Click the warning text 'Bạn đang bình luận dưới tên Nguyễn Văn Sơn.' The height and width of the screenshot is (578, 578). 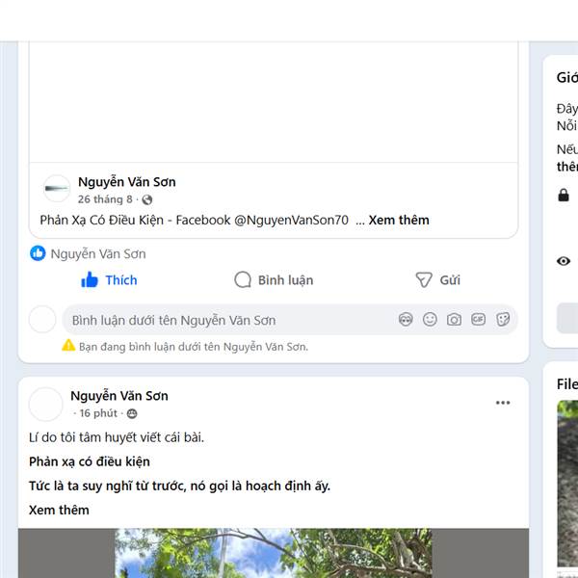pos(194,347)
